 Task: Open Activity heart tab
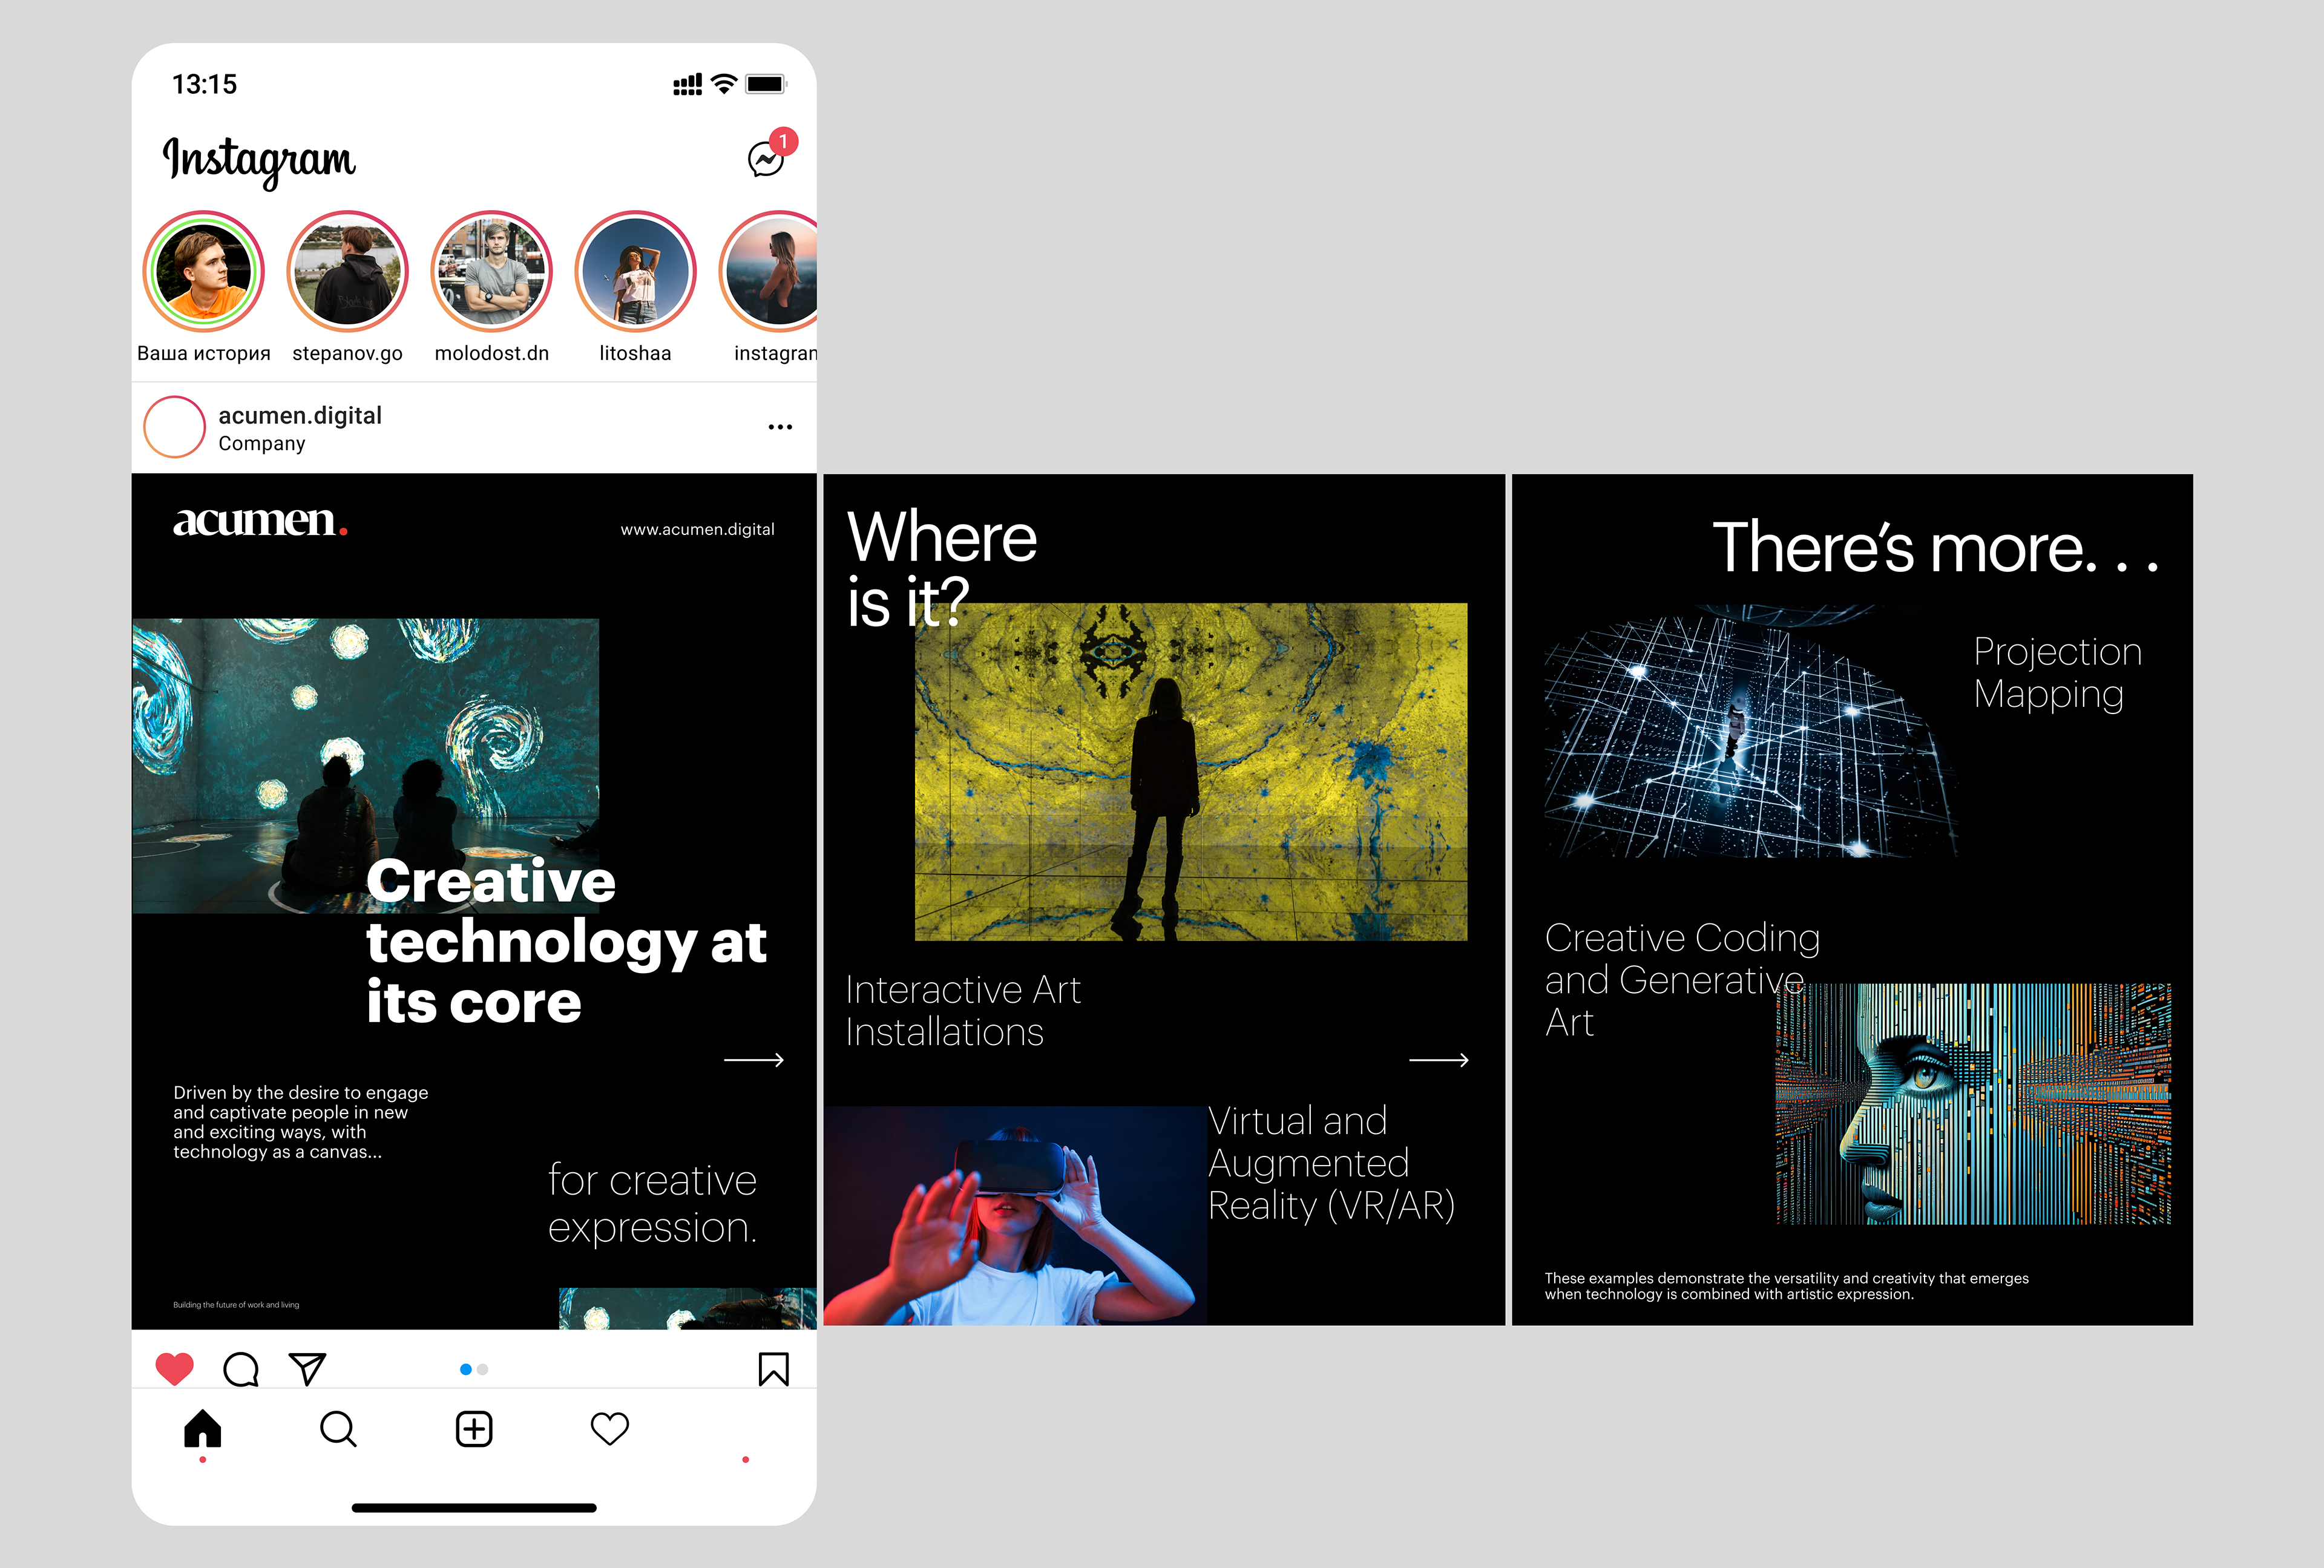pos(610,1429)
